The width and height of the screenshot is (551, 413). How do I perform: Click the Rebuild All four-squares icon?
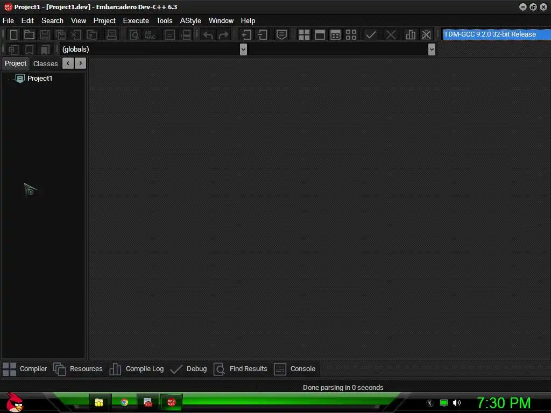tap(351, 35)
